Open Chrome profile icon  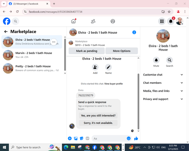pos(178,12)
